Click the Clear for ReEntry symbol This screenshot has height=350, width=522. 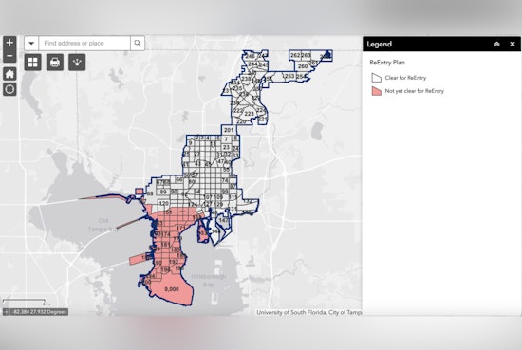coord(376,78)
